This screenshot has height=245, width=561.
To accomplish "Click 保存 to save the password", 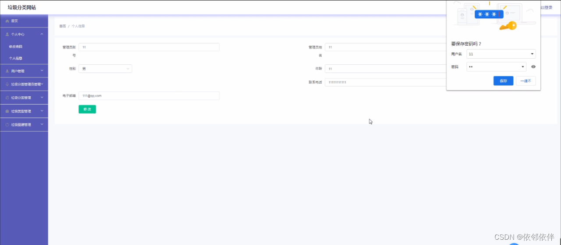I will coord(503,81).
